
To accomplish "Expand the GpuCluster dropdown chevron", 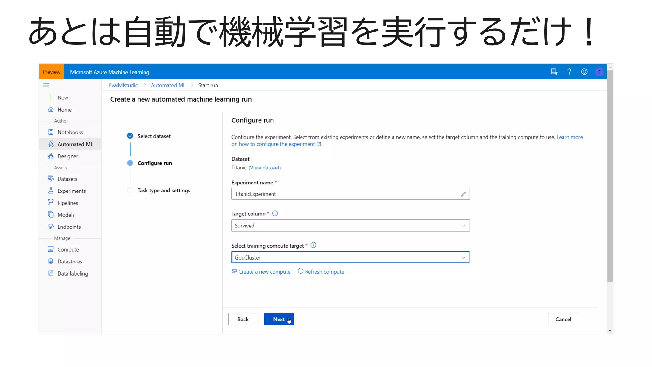I will (463, 257).
